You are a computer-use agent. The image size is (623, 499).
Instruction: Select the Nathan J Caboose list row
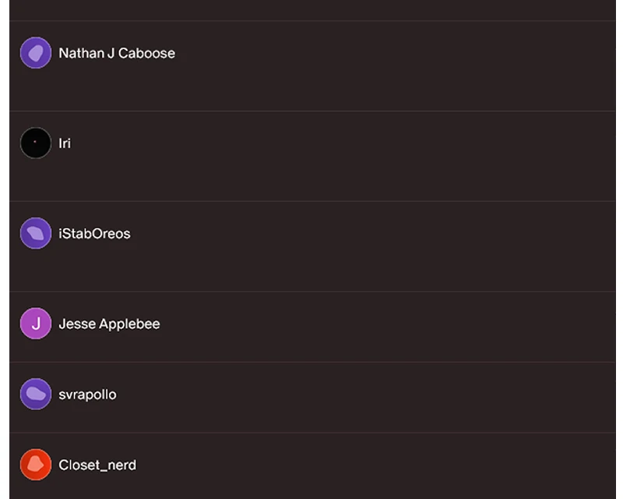tap(313, 66)
